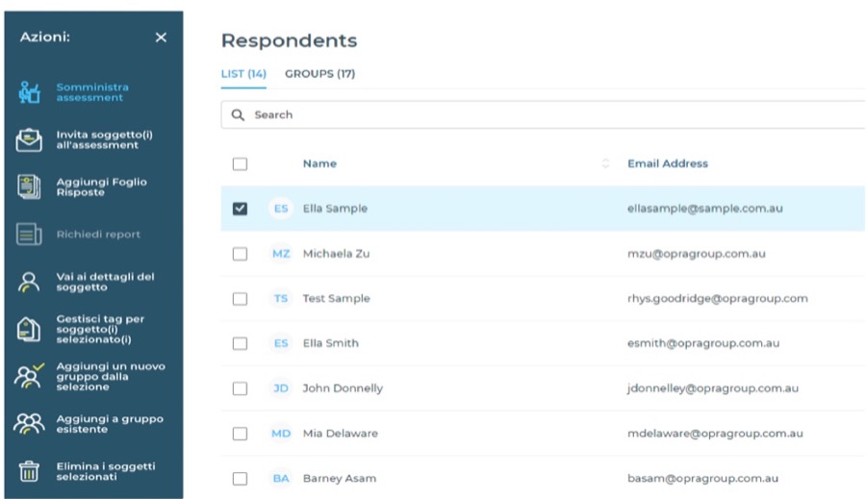
Task: Check the Test Sample checkbox
Action: [x=240, y=299]
